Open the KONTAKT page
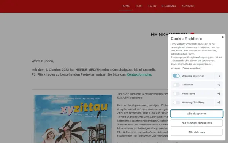This screenshot has height=143, width=228. pos(188,6)
